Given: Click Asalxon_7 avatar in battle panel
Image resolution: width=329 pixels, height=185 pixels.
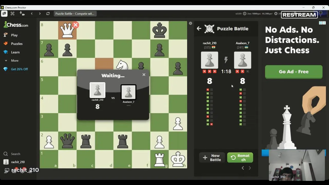Looking at the screenshot, I should 243,60.
